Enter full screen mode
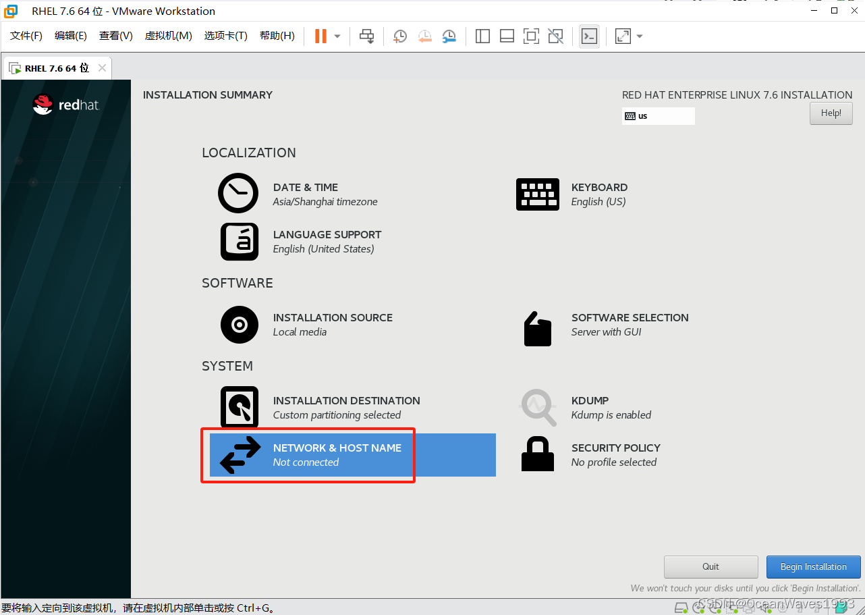The image size is (865, 615). [531, 36]
